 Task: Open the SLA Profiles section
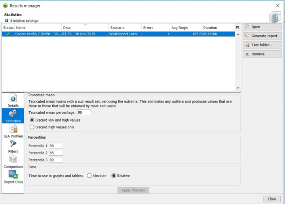(x=13, y=131)
